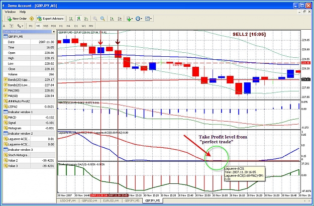The image size is (314, 206).
Task: Toggle chart shift from right border
Action: tap(120, 19)
